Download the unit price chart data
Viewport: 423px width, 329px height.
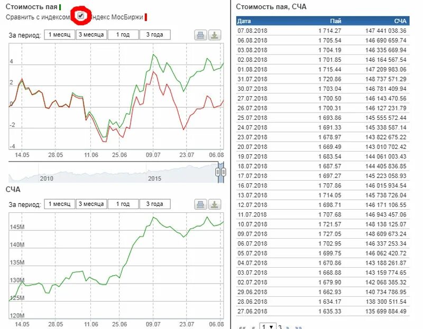215,35
